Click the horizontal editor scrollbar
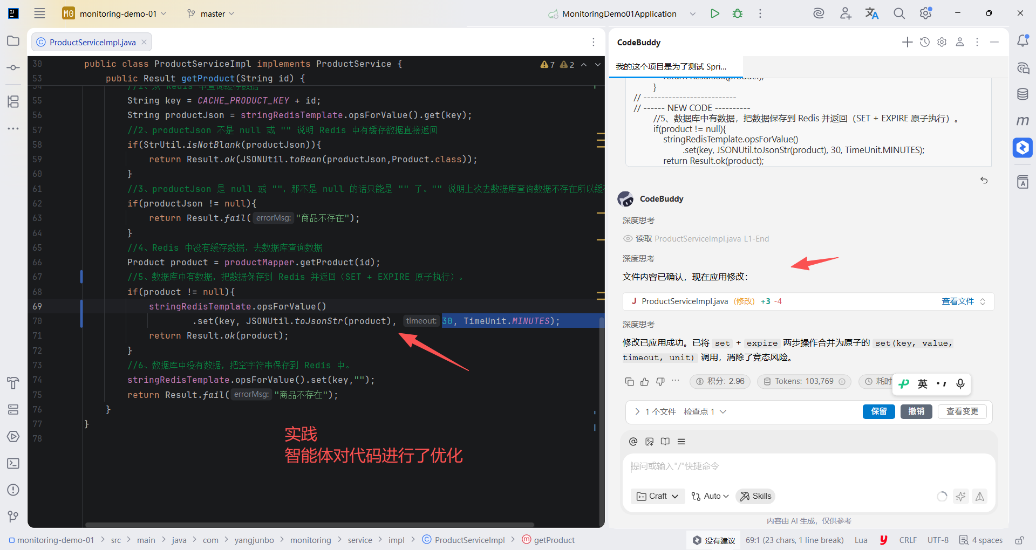The height and width of the screenshot is (550, 1036). point(310,525)
